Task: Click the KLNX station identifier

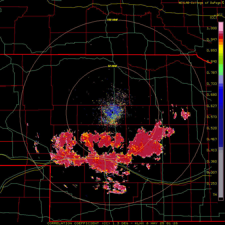Action: [x=139, y=223]
